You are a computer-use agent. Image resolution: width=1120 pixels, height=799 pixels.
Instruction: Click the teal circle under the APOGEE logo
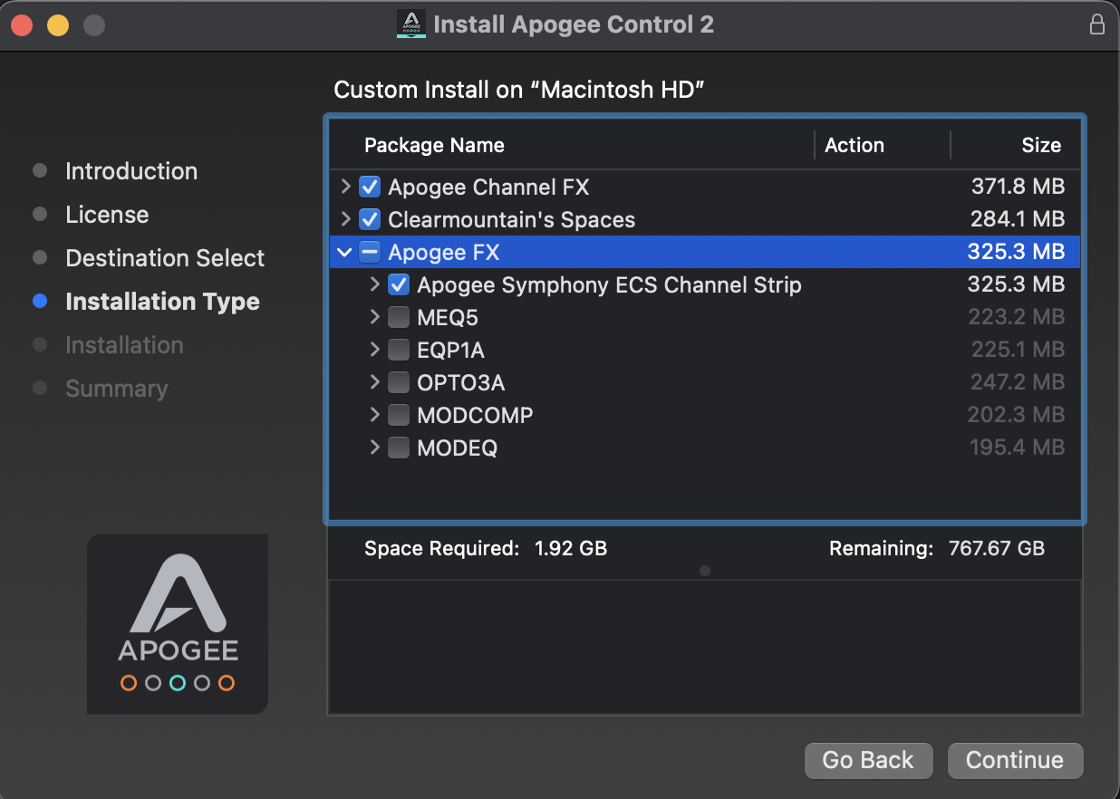click(x=178, y=683)
